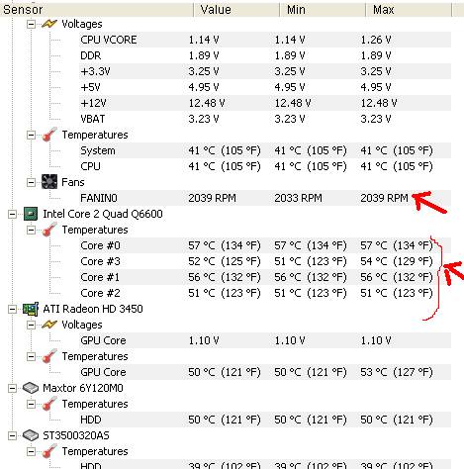464x469 pixels.
Task: Select the CPU VCORE voltage row
Action: [x=265, y=40]
